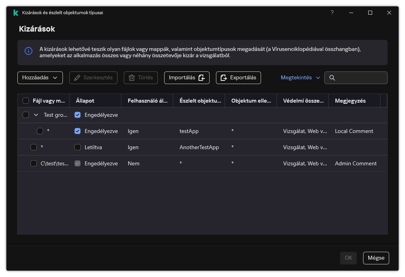Open help via the question mark icon

pos(332,13)
